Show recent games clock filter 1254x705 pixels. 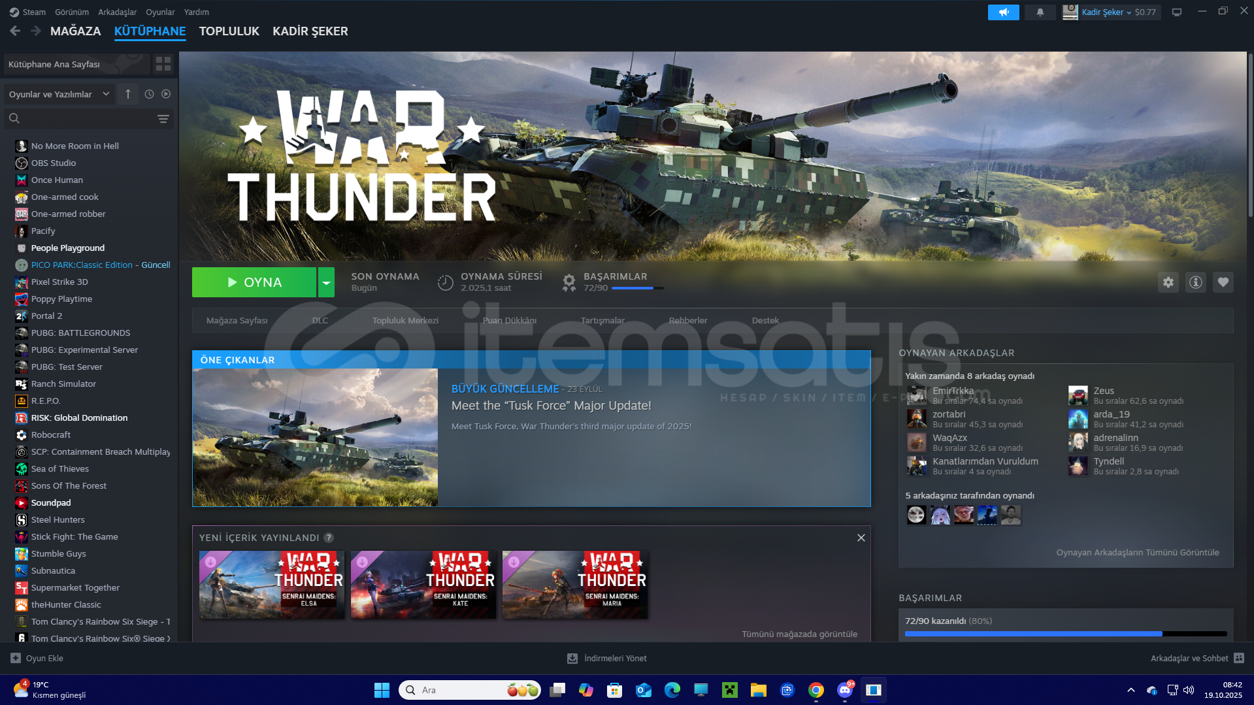[149, 94]
